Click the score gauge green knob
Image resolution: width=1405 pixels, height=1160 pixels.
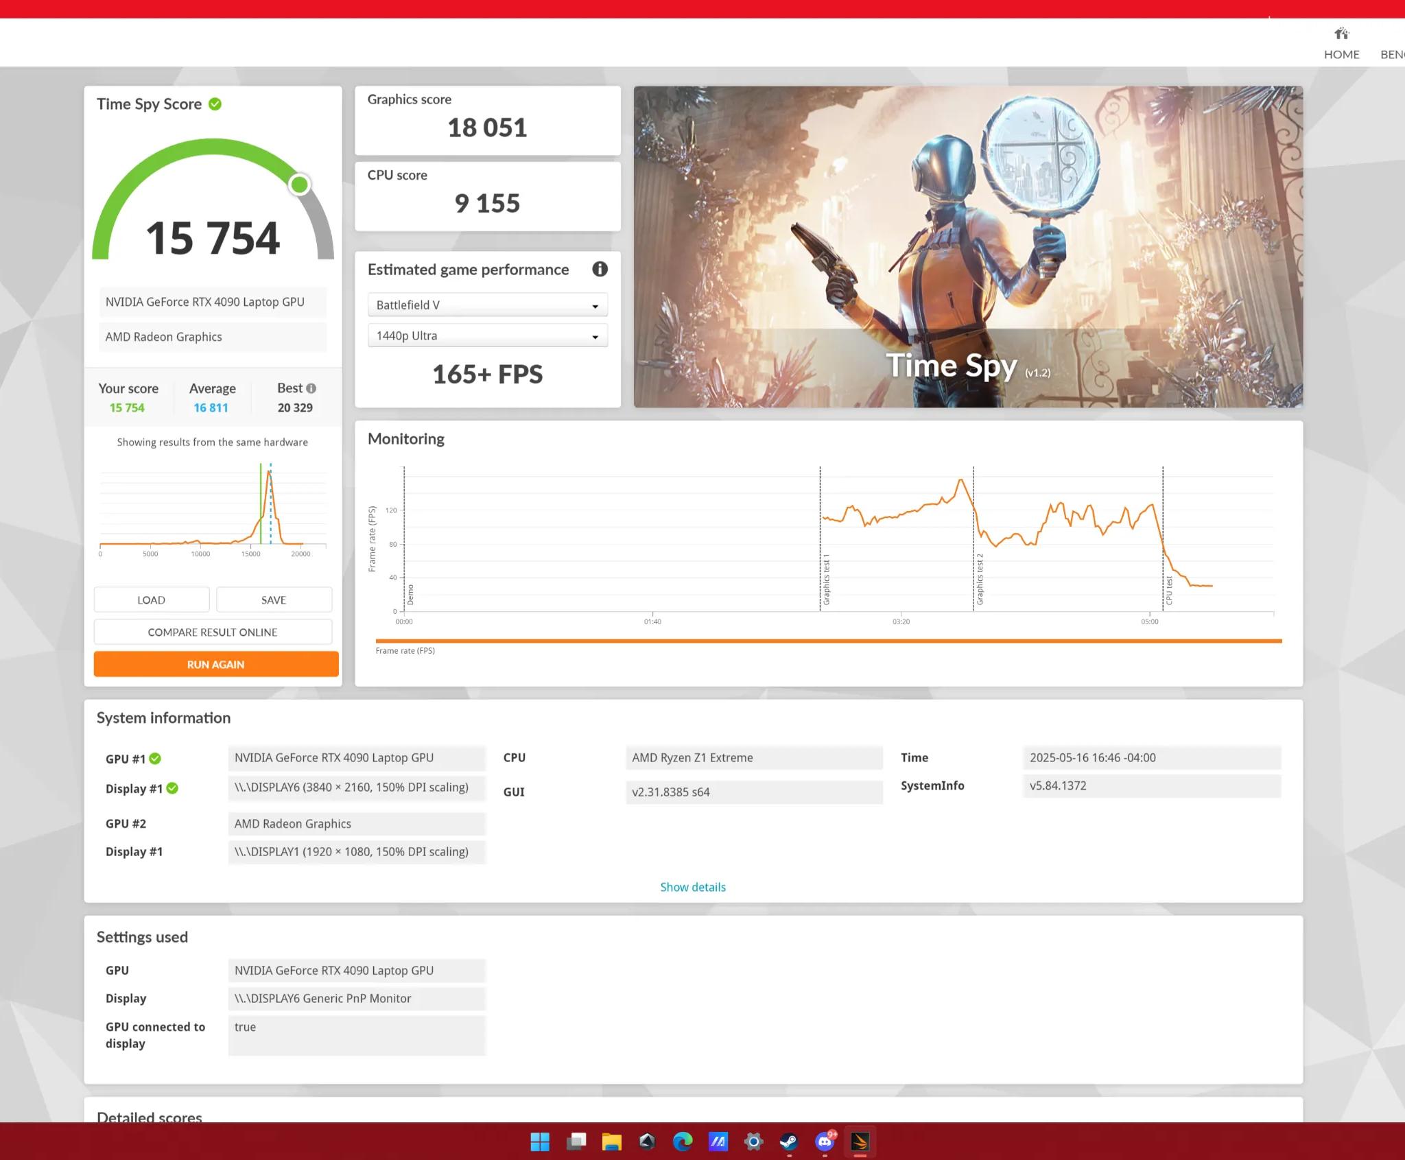click(x=300, y=185)
